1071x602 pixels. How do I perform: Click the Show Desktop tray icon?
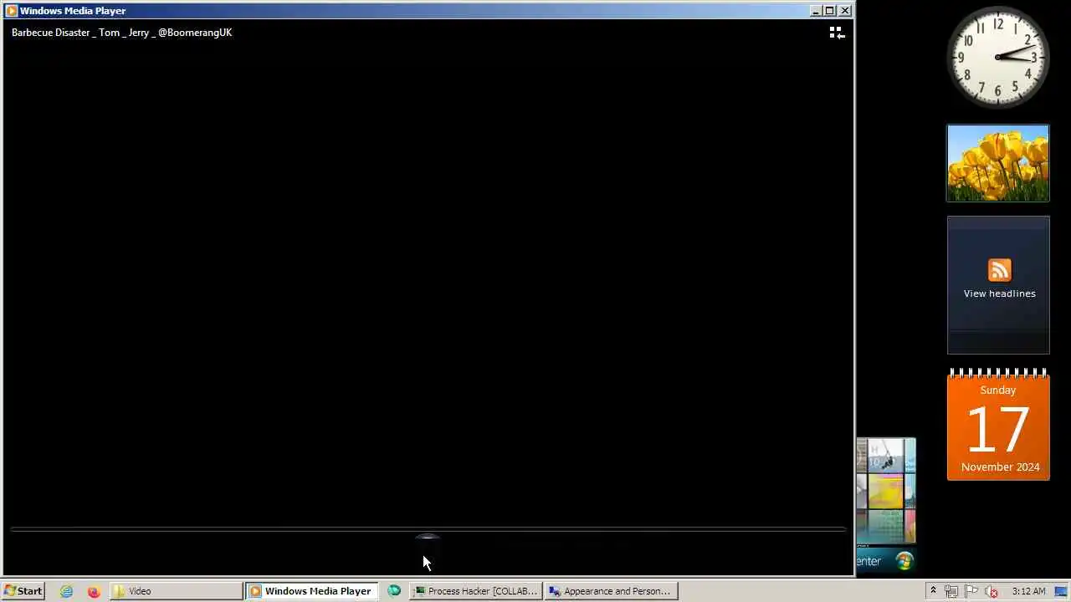1061,591
